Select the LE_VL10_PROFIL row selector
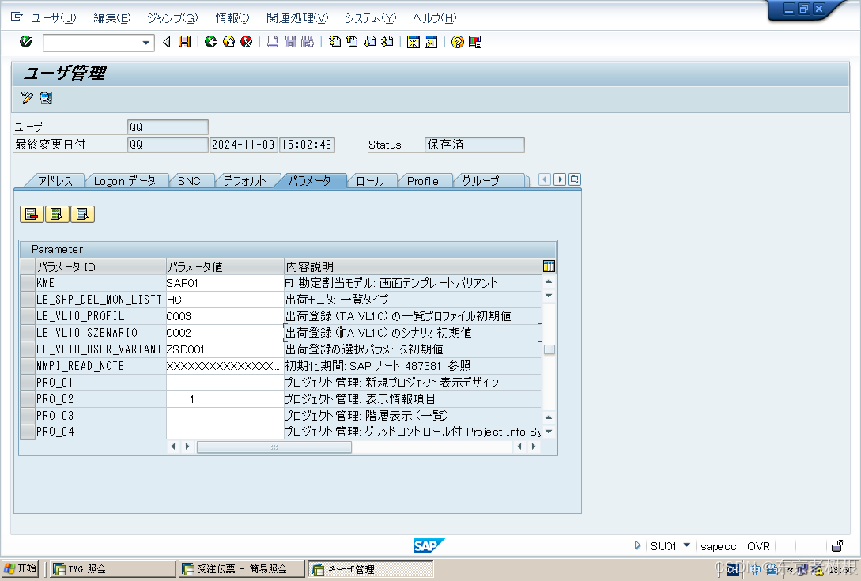The height and width of the screenshot is (581, 861). coord(28,316)
